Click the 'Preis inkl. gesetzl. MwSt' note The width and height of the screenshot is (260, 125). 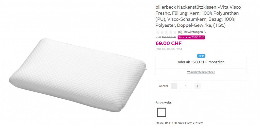coord(169,49)
